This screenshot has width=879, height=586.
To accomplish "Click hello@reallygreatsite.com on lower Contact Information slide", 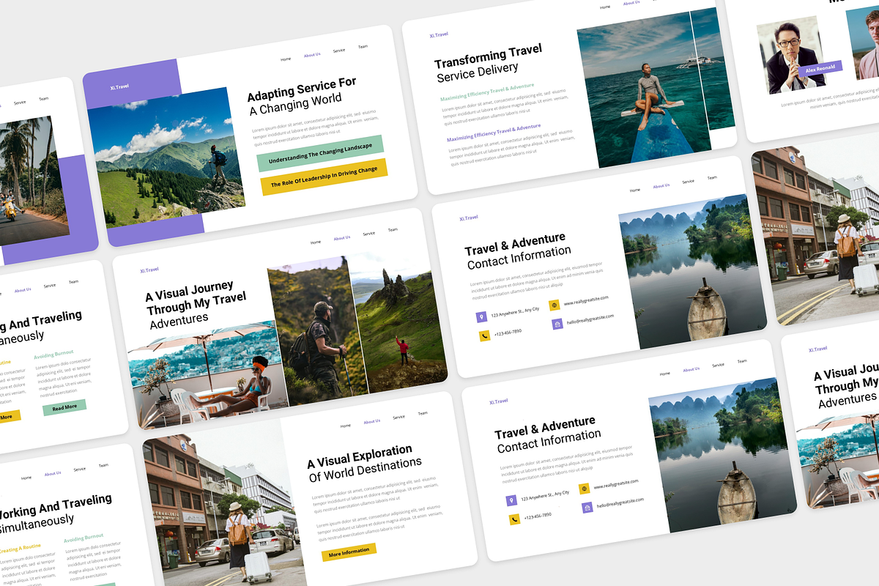I will pyautogui.click(x=620, y=502).
